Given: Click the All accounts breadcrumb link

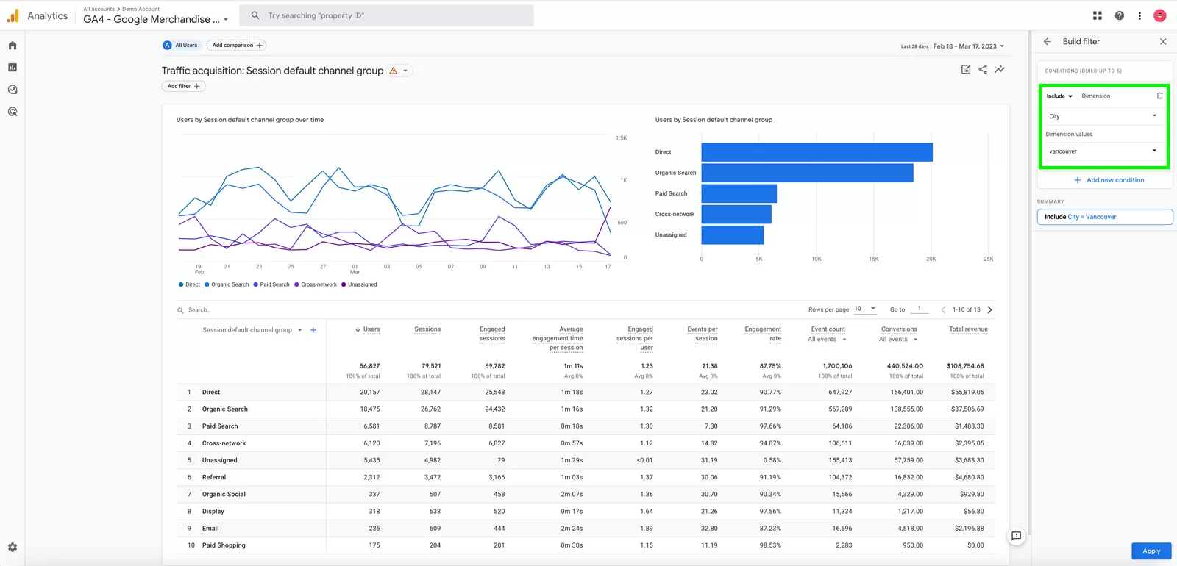Looking at the screenshot, I should click(99, 9).
